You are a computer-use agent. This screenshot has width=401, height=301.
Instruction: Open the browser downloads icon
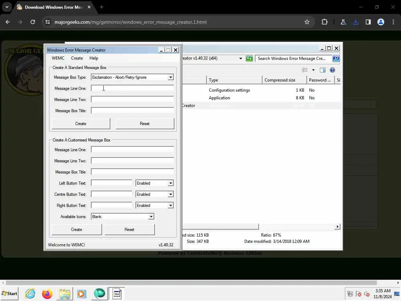(355, 22)
